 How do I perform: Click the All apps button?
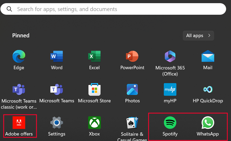[x=198, y=36]
